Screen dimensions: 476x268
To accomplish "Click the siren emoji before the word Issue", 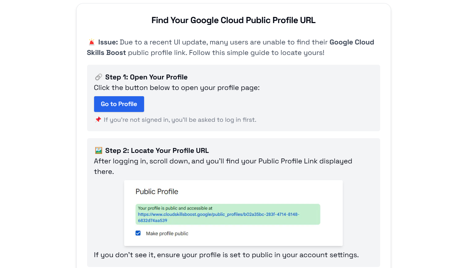I will [92, 42].
